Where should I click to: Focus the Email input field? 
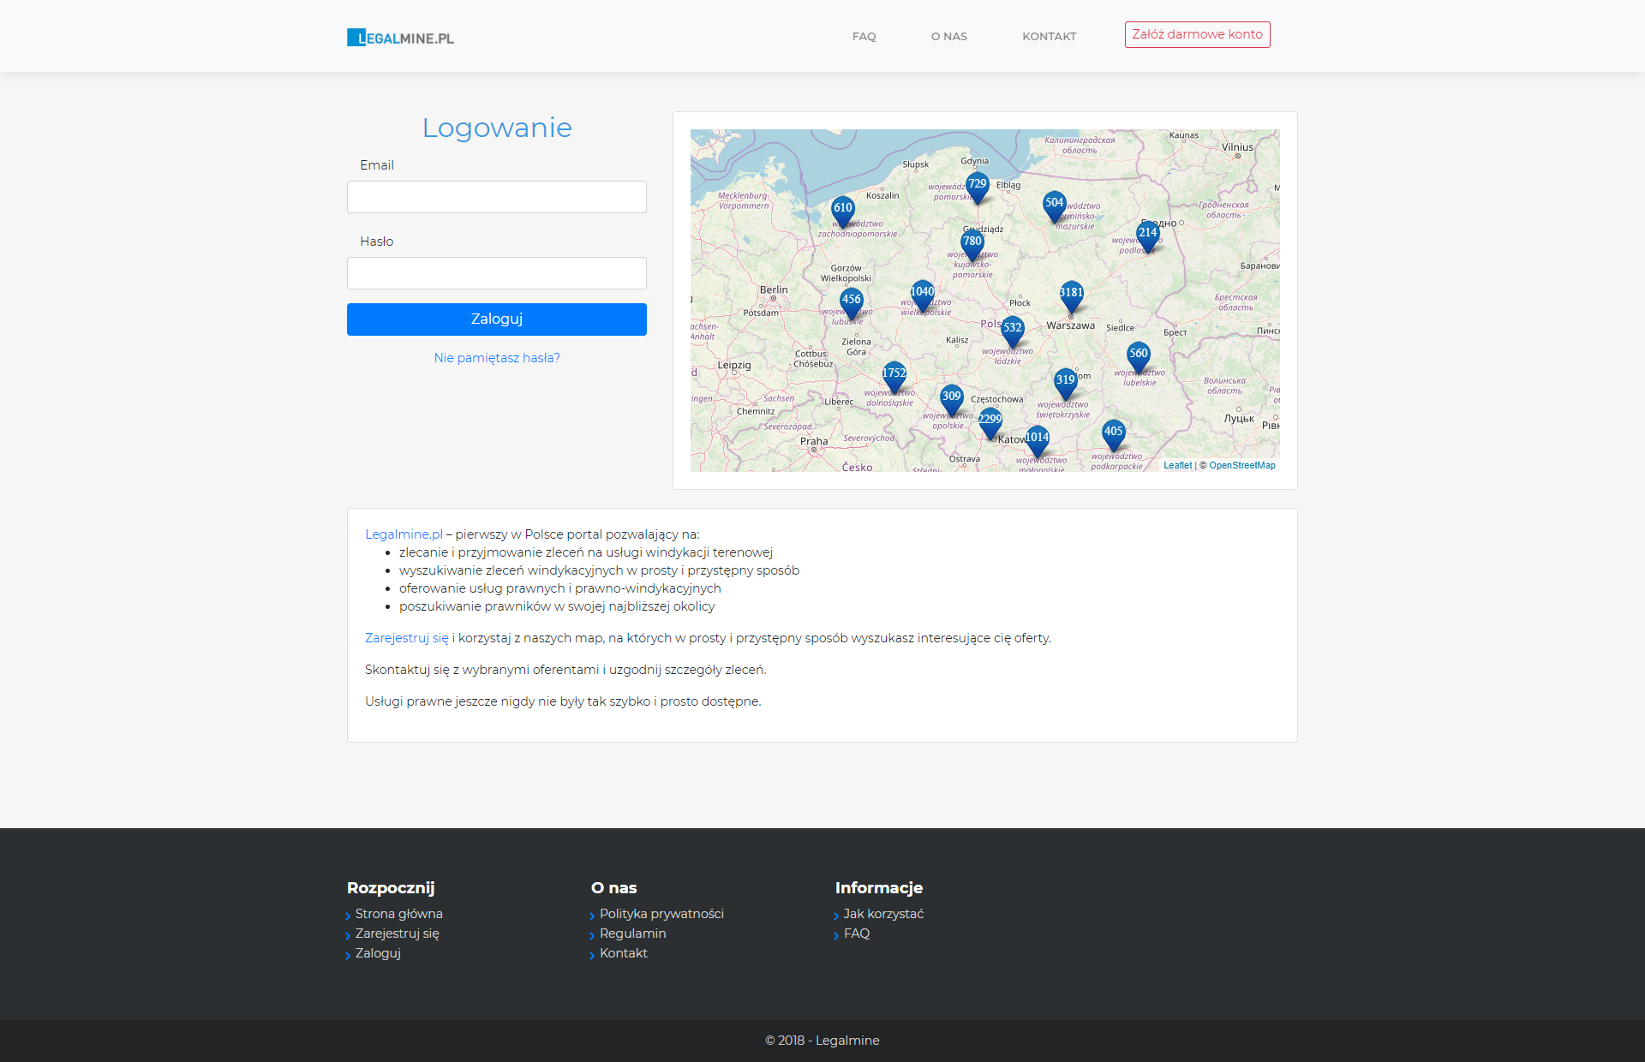click(497, 197)
